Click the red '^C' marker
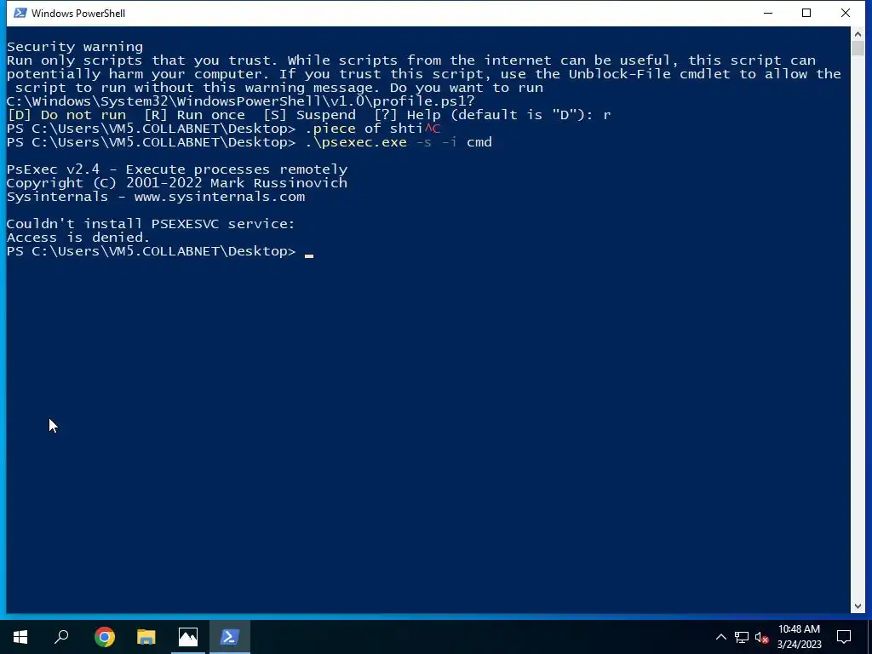The width and height of the screenshot is (872, 654). point(433,129)
